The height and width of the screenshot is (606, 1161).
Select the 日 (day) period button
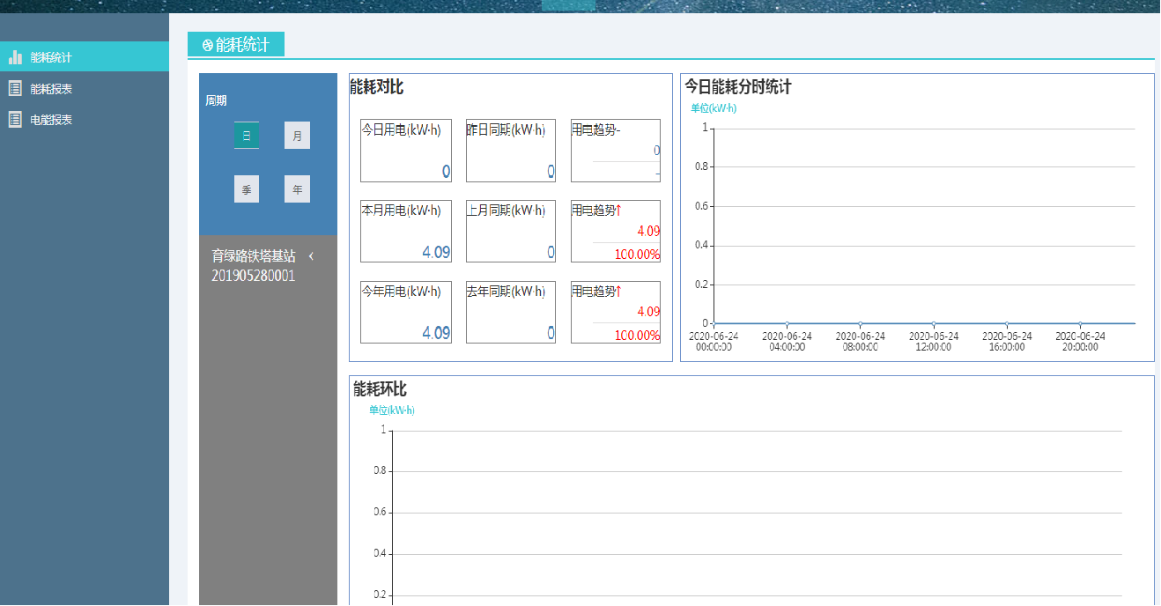pos(247,136)
